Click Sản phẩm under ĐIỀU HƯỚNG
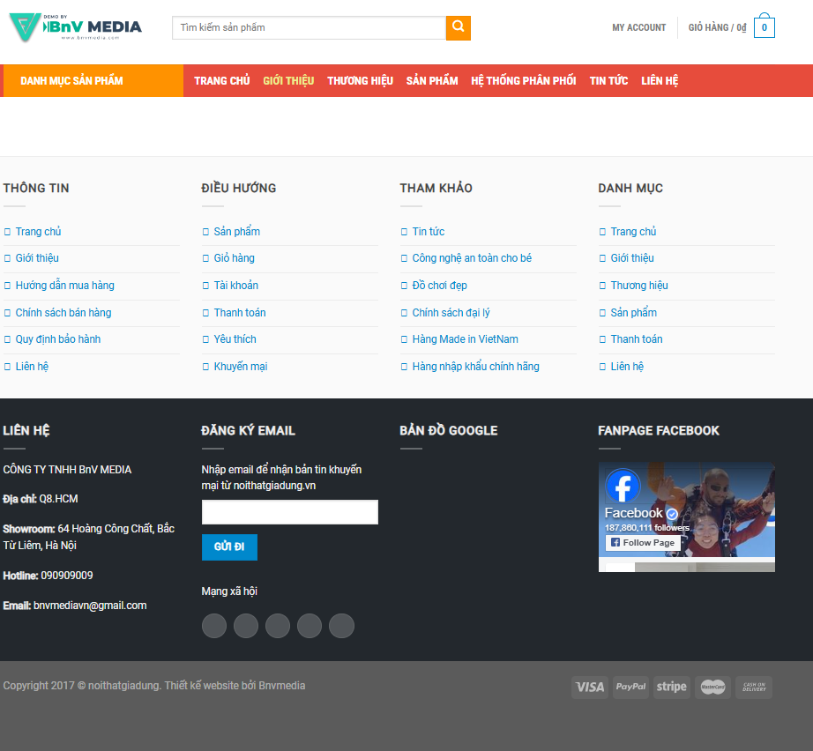The width and height of the screenshot is (813, 751). (237, 232)
